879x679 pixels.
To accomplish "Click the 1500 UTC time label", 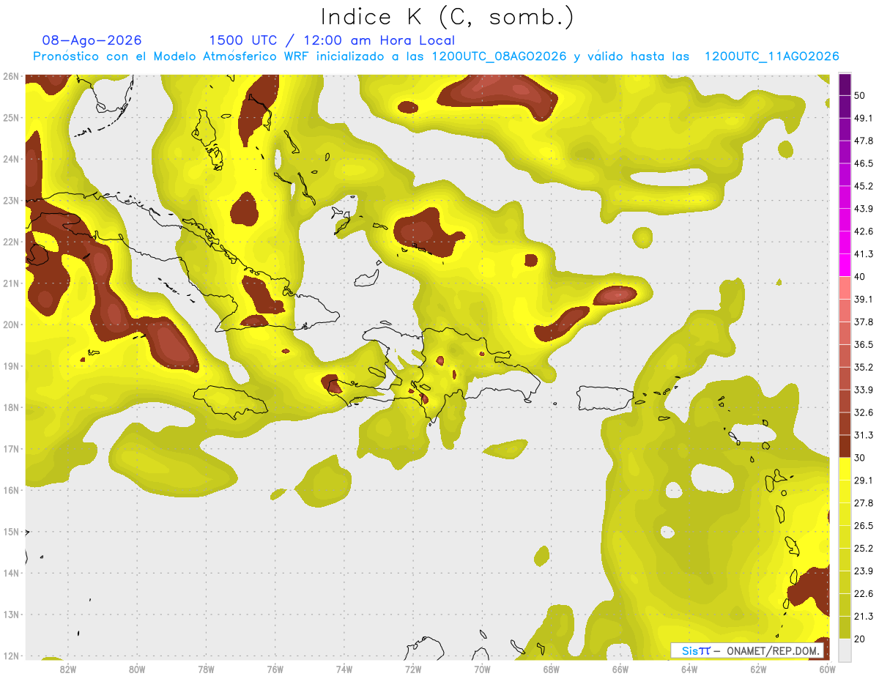I will point(242,40).
